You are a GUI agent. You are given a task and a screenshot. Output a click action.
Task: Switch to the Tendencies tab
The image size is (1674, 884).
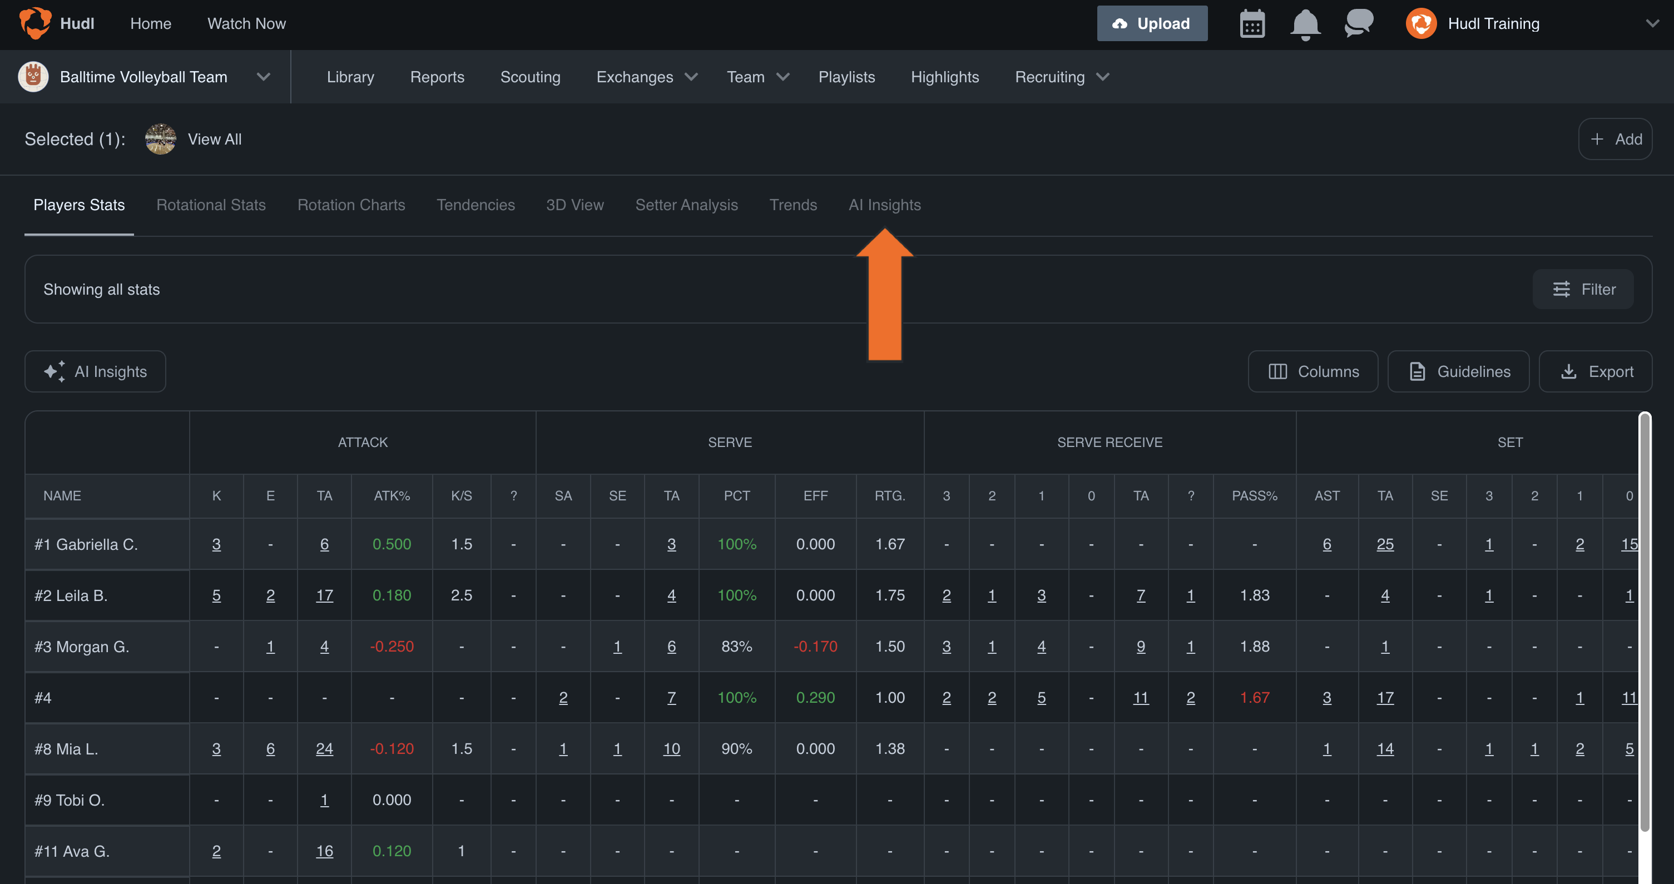[x=476, y=205]
